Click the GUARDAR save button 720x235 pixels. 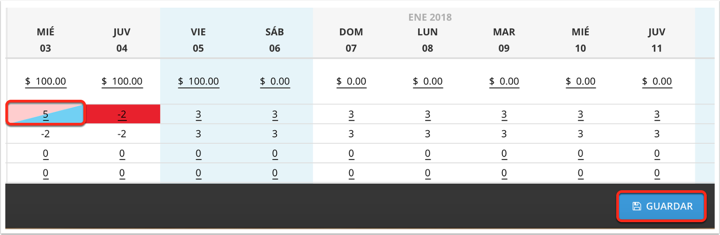661,206
